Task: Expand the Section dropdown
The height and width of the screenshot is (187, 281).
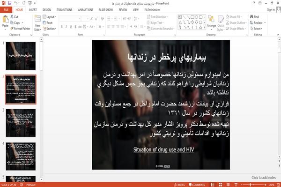Action: tap(50, 29)
